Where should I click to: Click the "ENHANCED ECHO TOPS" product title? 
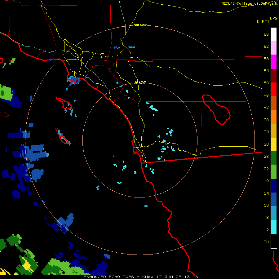pos(109,277)
